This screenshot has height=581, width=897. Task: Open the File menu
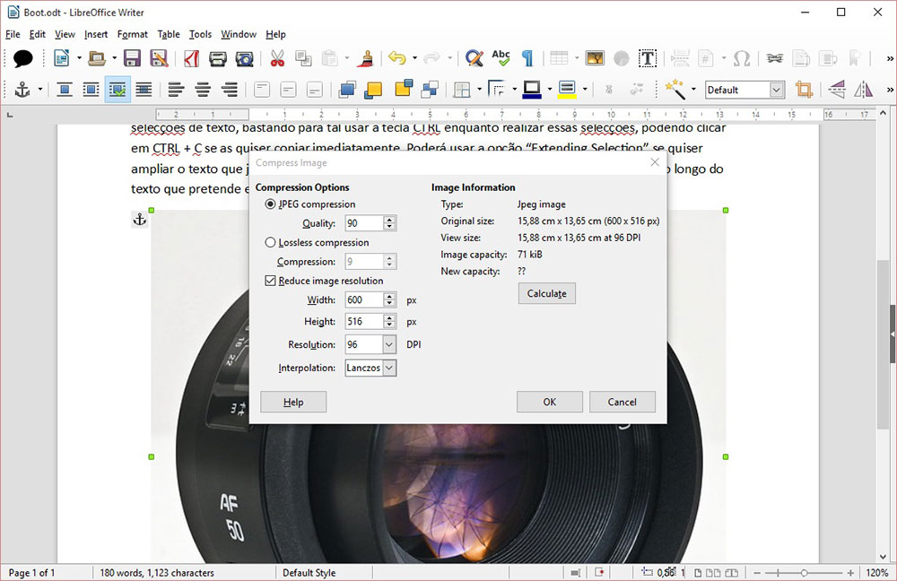(13, 34)
